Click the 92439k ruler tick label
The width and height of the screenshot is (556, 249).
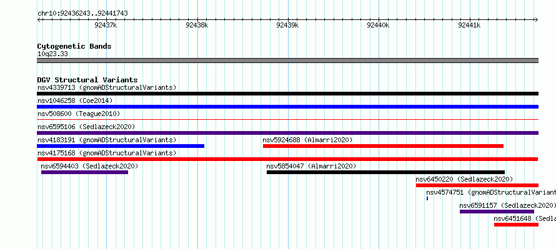click(x=287, y=25)
